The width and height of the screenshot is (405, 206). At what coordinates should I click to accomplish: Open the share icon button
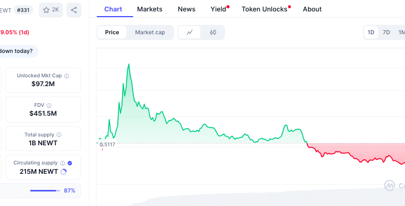coord(74,10)
